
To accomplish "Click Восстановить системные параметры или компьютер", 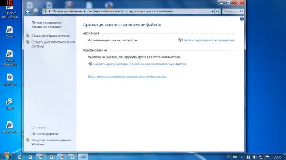I will pyautogui.click(x=127, y=76).
